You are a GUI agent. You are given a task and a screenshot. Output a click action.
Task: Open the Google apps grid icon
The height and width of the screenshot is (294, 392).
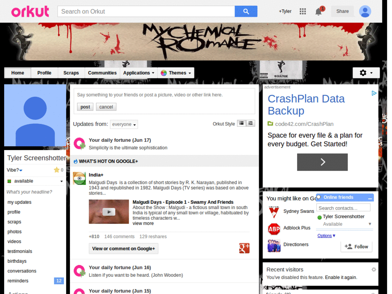[303, 11]
